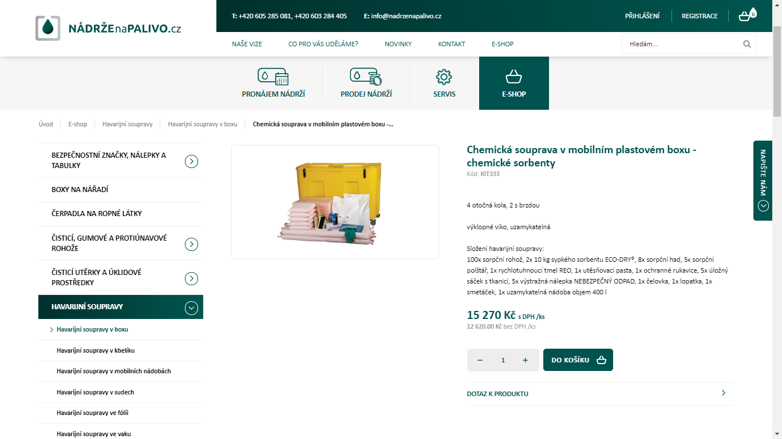
Task: Select Havarijní soupravy v kbelíku subcategory
Action: coord(96,350)
